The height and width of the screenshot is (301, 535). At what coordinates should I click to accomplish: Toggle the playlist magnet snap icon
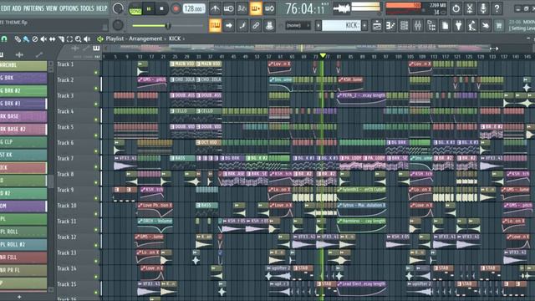pyautogui.click(x=4, y=39)
